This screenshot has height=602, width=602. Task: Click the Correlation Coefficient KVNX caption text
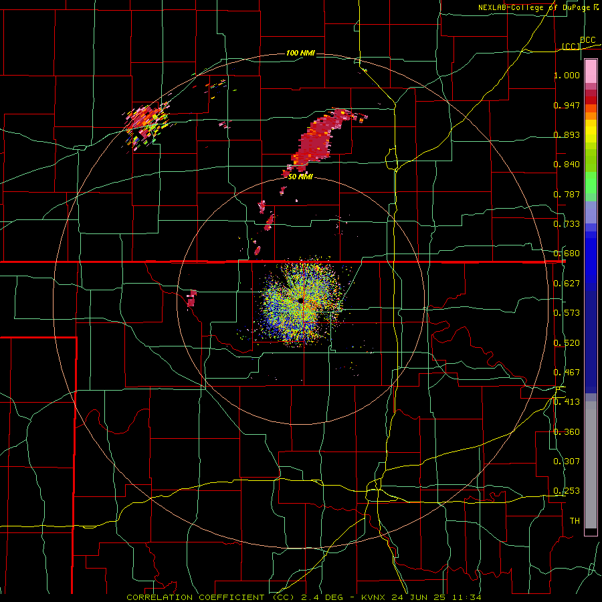(304, 597)
